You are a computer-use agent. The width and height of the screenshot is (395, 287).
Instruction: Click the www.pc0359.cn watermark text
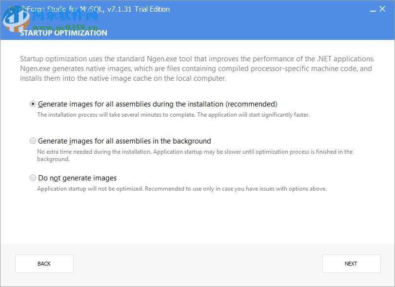[66, 27]
